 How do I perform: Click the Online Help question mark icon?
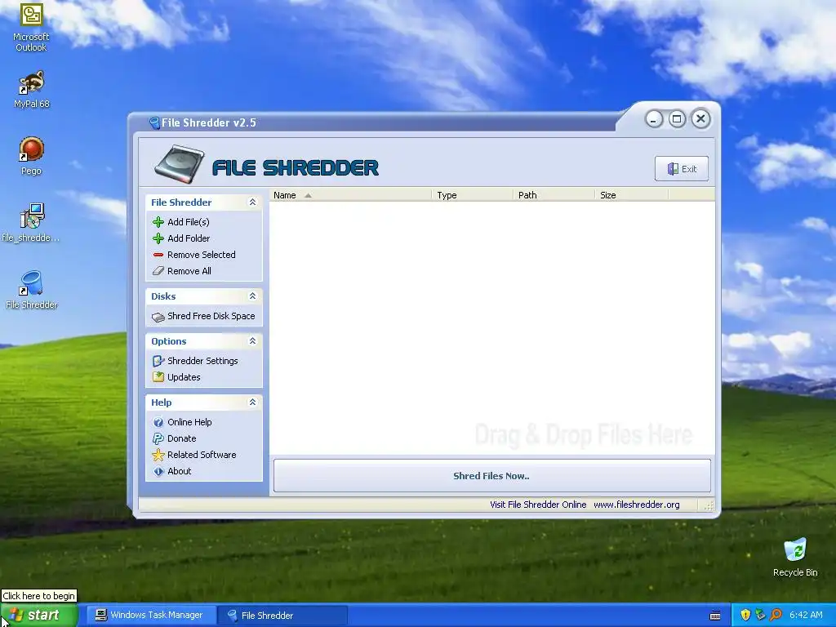pyautogui.click(x=158, y=422)
